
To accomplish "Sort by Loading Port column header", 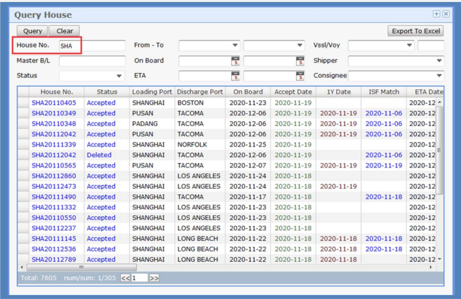I will click(x=152, y=92).
